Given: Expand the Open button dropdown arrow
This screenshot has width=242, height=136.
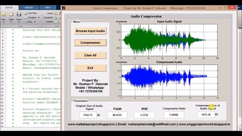Looking at the screenshot, I should pos(11,22).
